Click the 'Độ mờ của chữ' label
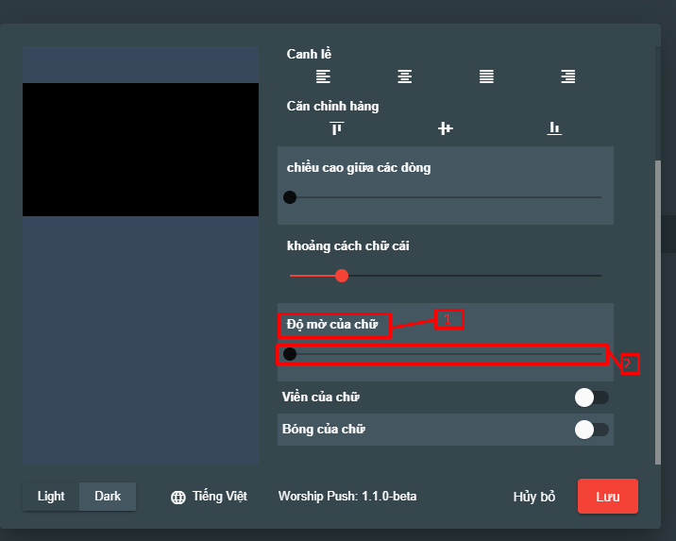Screen dimensions: 676x541 (x=332, y=324)
